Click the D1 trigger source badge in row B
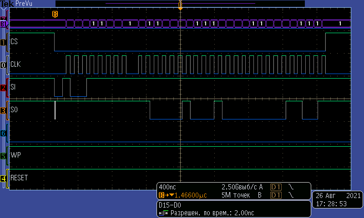This screenshot has height=218, width=364. 276,195
